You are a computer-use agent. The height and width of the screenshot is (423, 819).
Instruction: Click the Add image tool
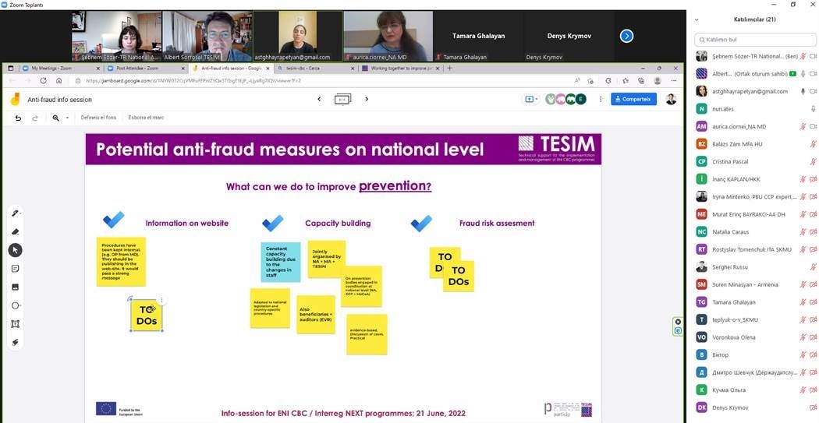pos(15,287)
